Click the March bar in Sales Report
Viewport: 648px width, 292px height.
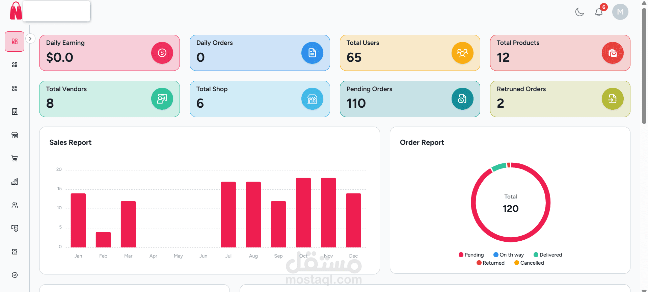(128, 224)
